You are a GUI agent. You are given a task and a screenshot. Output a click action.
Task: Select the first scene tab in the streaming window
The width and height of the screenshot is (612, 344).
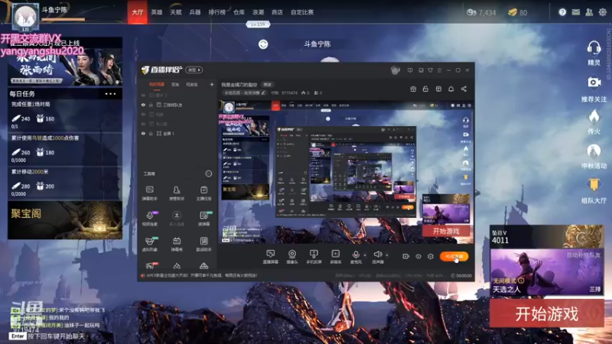pos(157,84)
